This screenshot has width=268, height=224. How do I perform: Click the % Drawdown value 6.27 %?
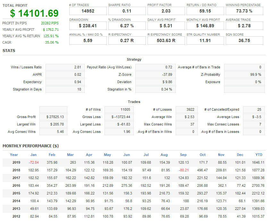127,26
